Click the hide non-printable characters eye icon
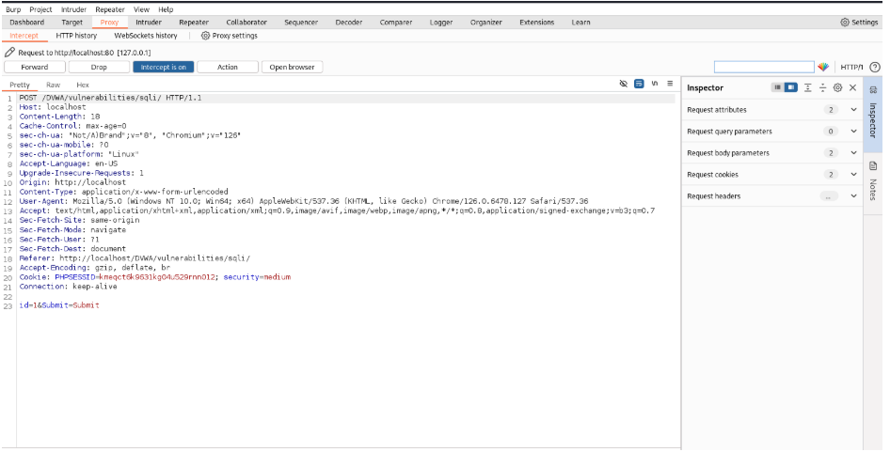 [x=623, y=84]
